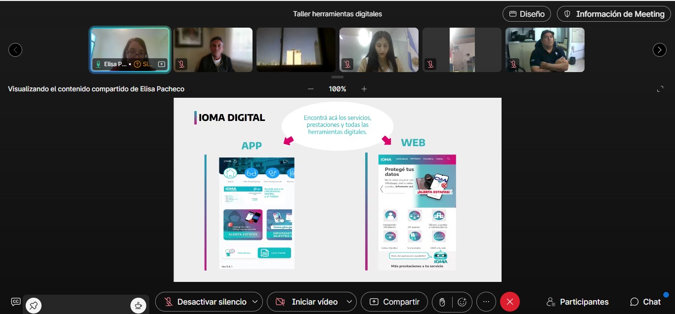Open the Diseño layout menu
675x314 pixels.
(x=527, y=14)
